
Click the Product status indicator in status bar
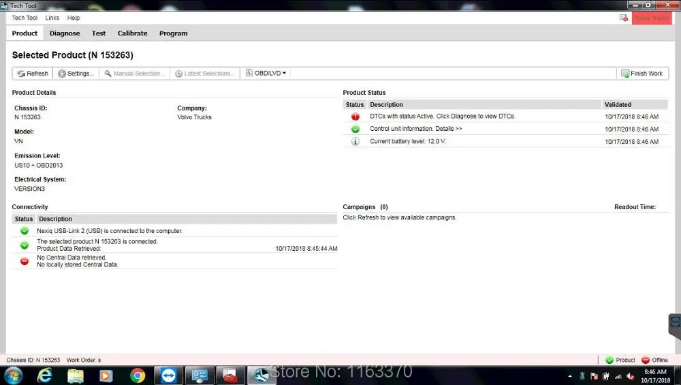point(620,360)
